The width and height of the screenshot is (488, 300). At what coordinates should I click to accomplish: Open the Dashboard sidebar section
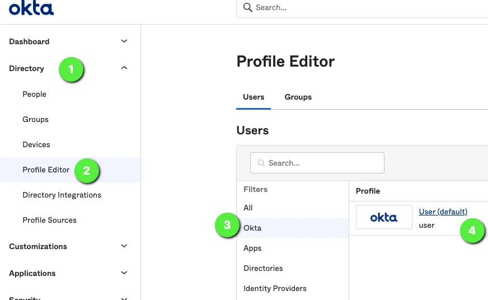[x=29, y=41]
